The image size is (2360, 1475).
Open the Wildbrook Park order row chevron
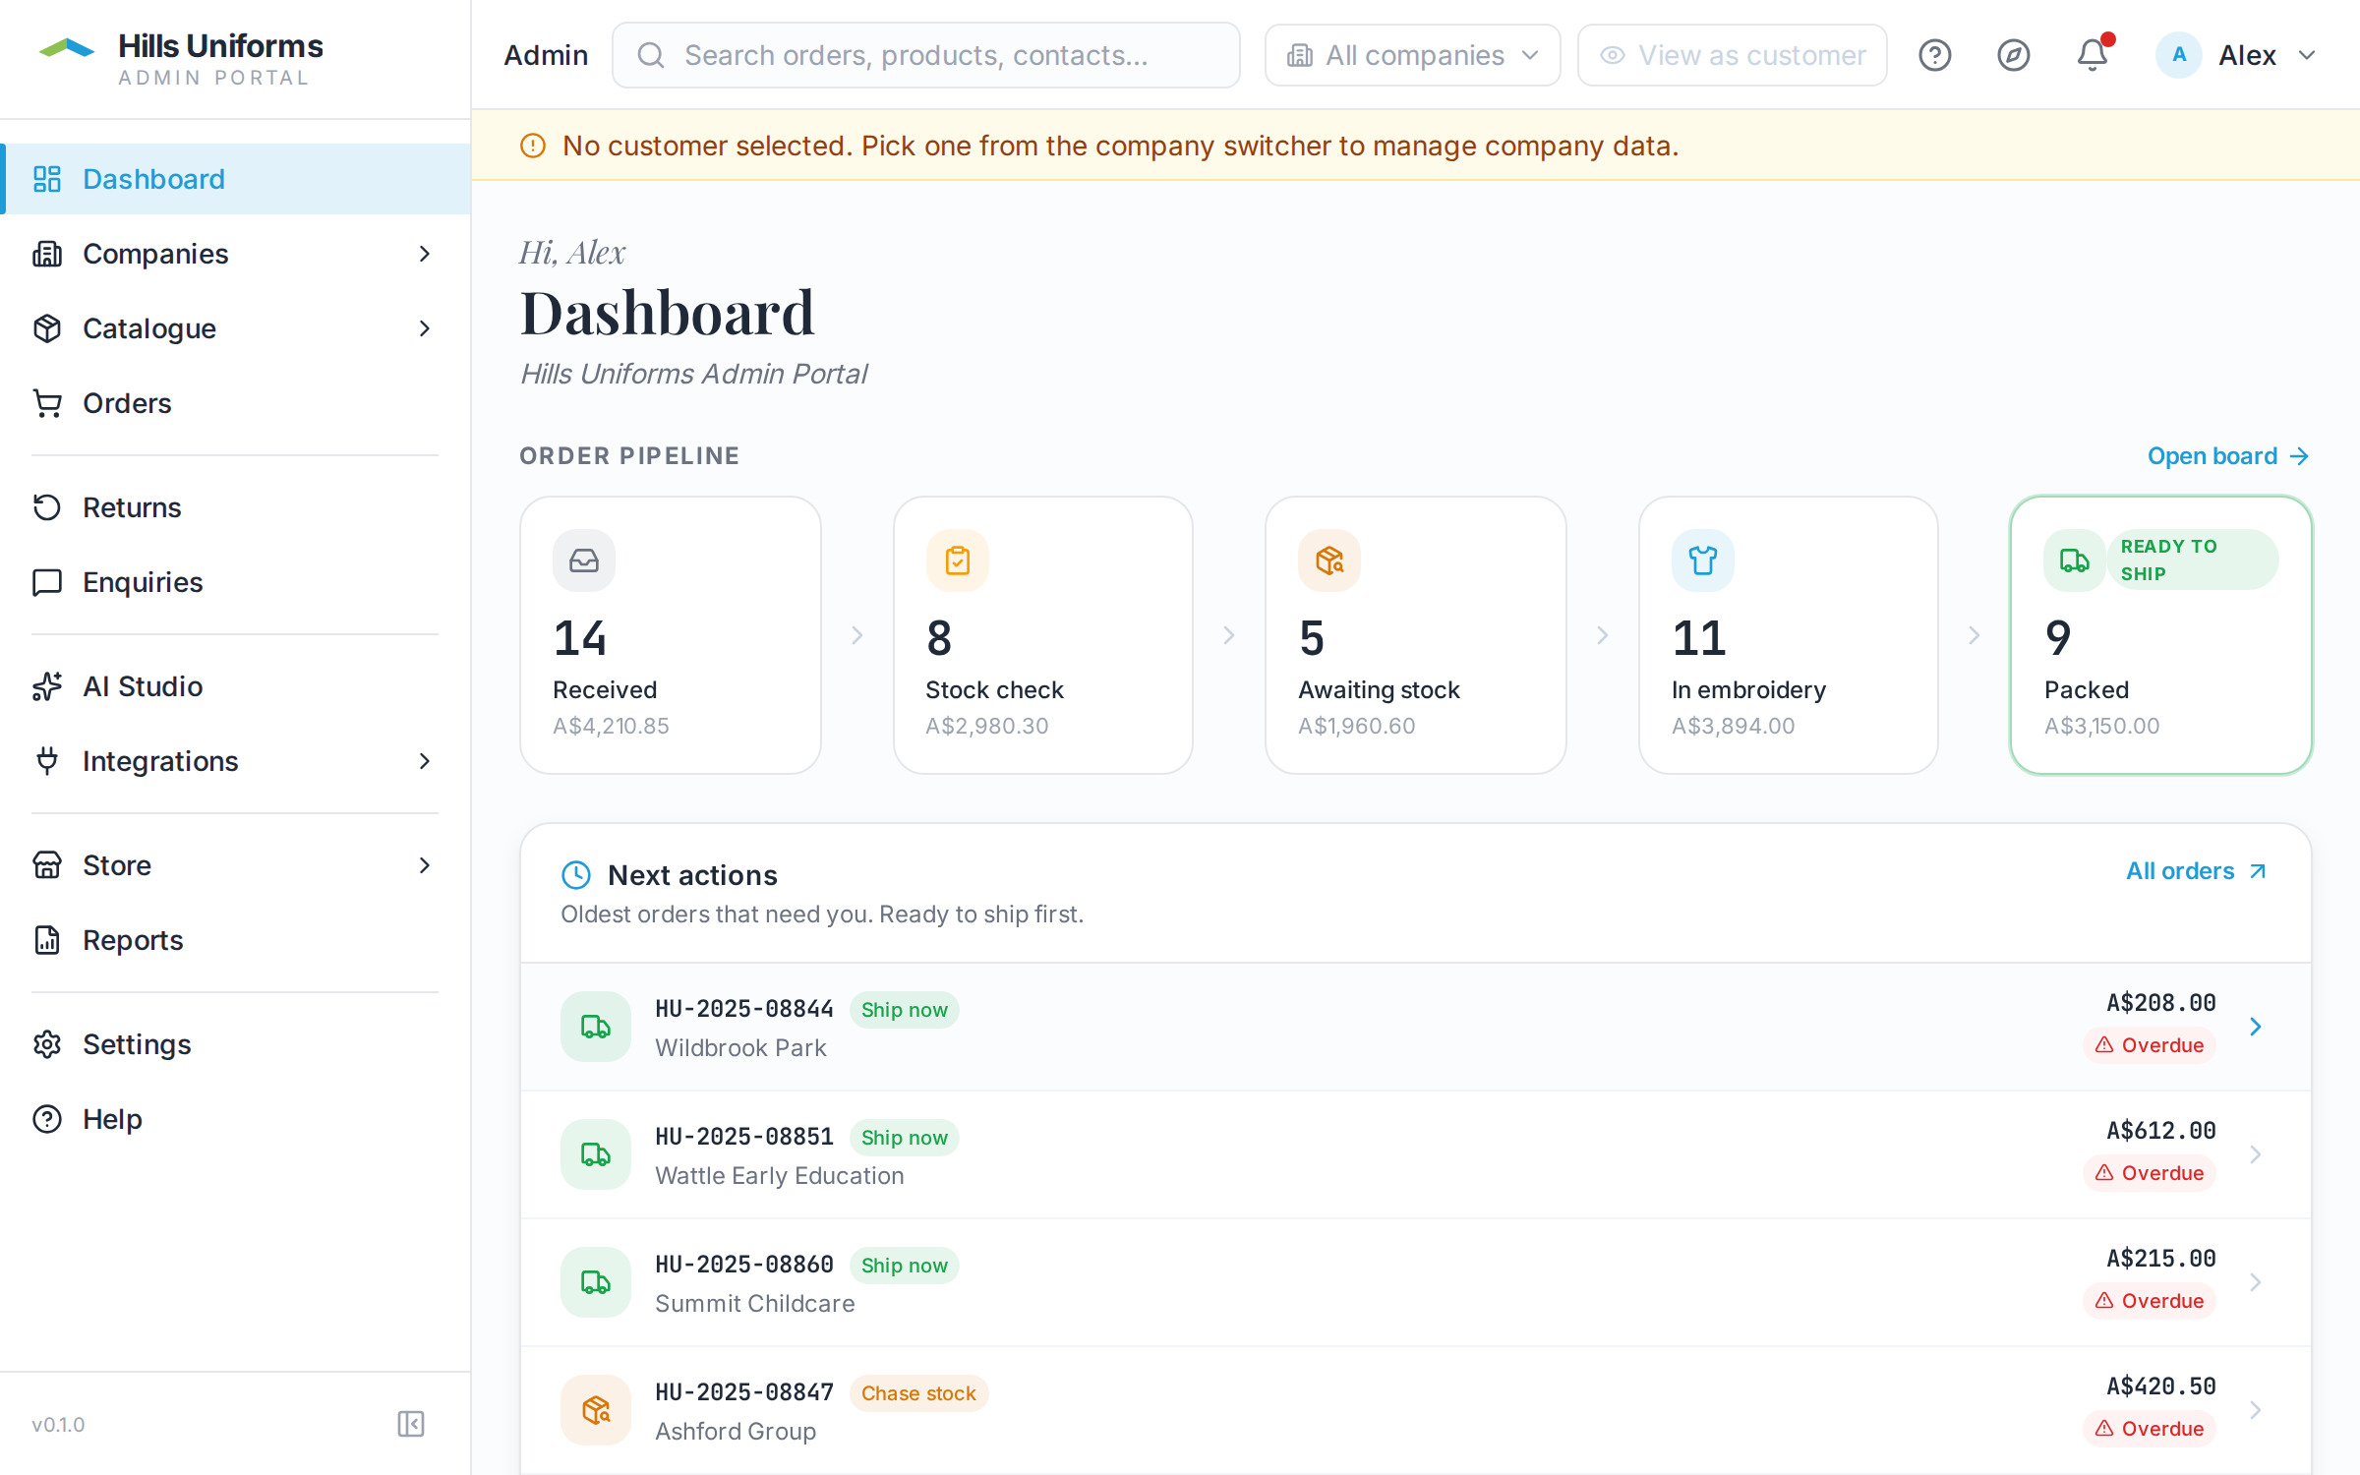point(2256,1027)
